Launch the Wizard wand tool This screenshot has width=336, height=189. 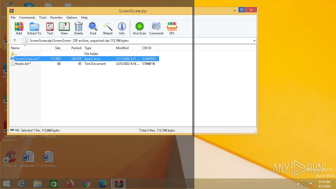point(108,28)
